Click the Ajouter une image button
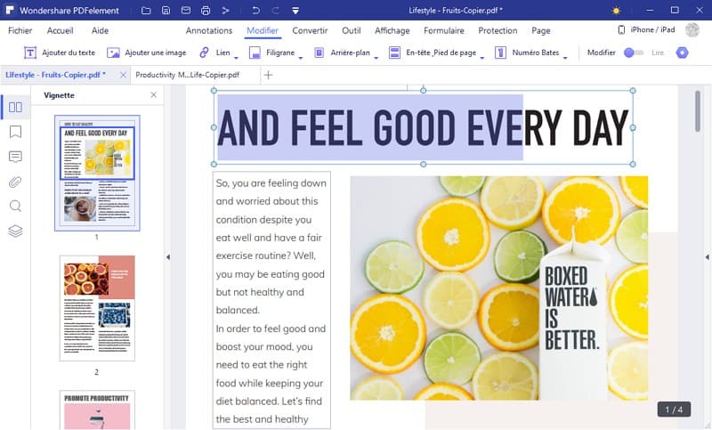 pyautogui.click(x=147, y=53)
